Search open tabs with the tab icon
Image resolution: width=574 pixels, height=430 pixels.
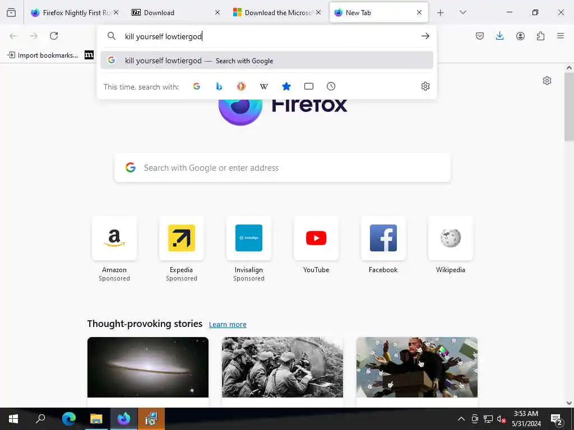(x=309, y=86)
